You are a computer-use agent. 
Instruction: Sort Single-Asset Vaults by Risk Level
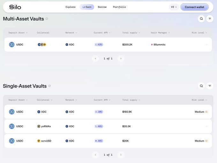pos(199,100)
